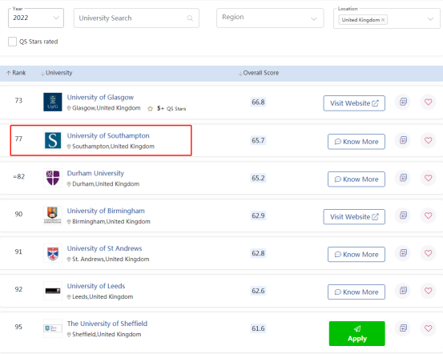This screenshot has width=443, height=354.
Task: Favorite University of Southampton with heart icon
Action: 429,140
